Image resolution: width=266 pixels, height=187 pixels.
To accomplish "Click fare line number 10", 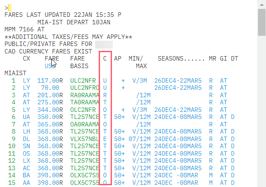I will [12, 145].
